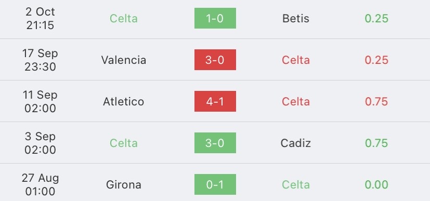Select the 0.25 handicap for the Betis match
Viewport: 430px width, 201px height.
(x=376, y=18)
